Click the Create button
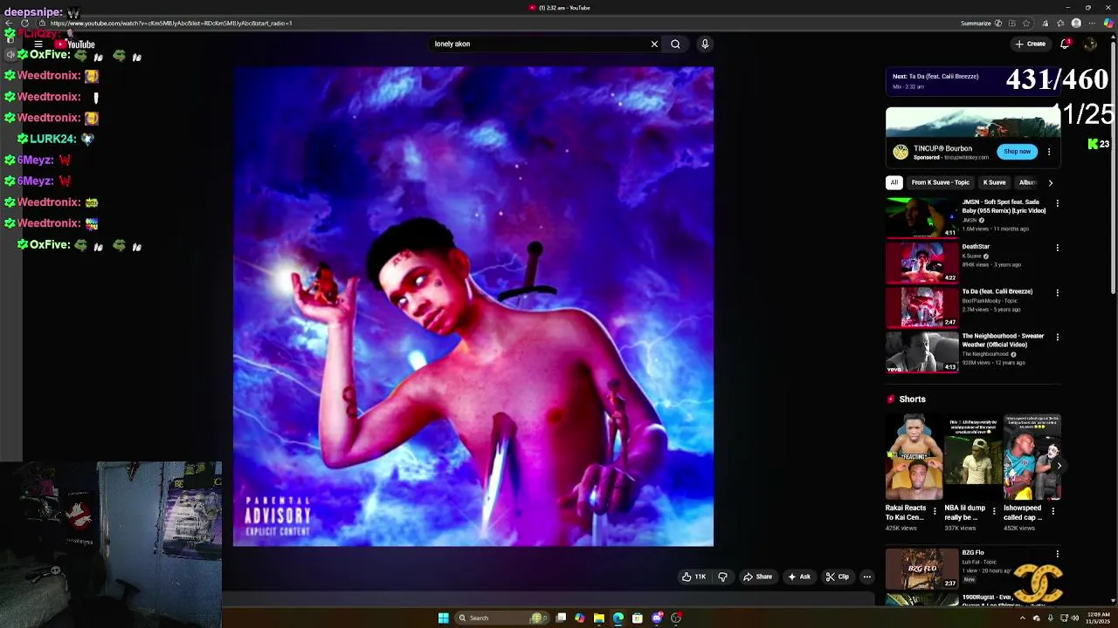Image resolution: width=1118 pixels, height=628 pixels. [x=1031, y=44]
